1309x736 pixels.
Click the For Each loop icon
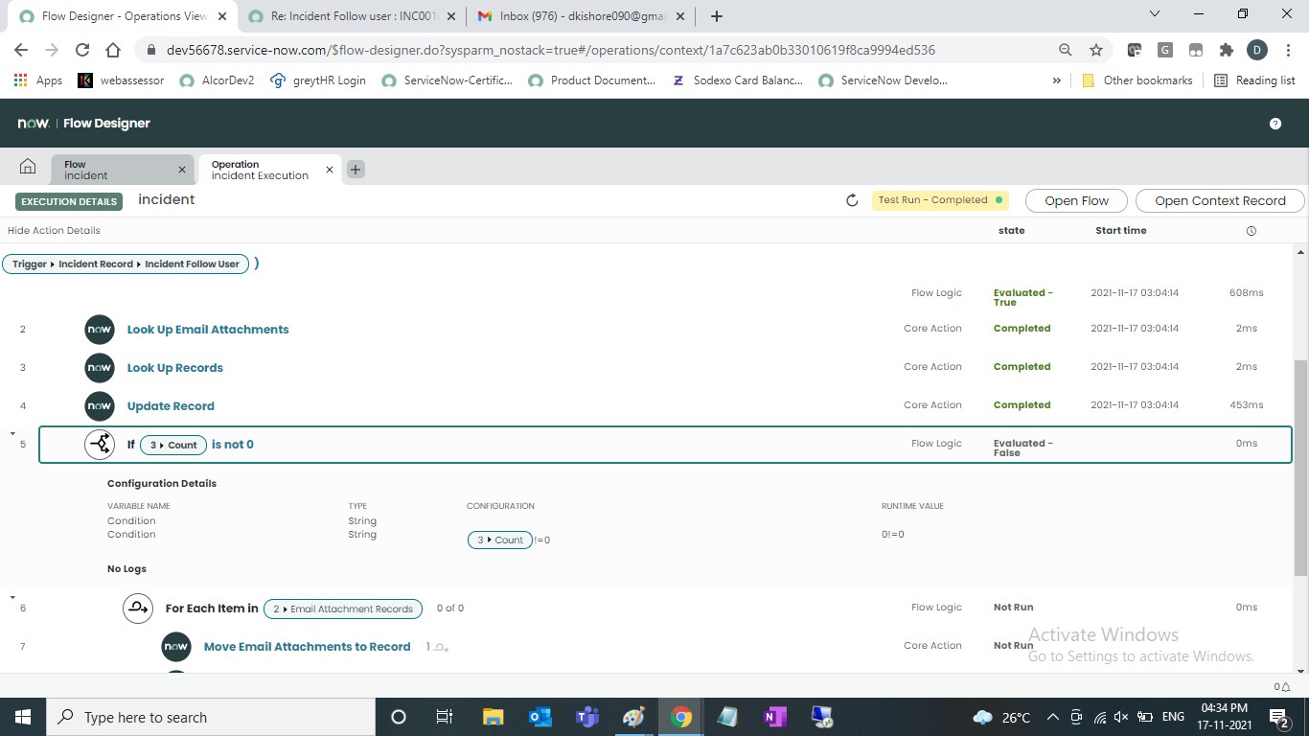(138, 608)
